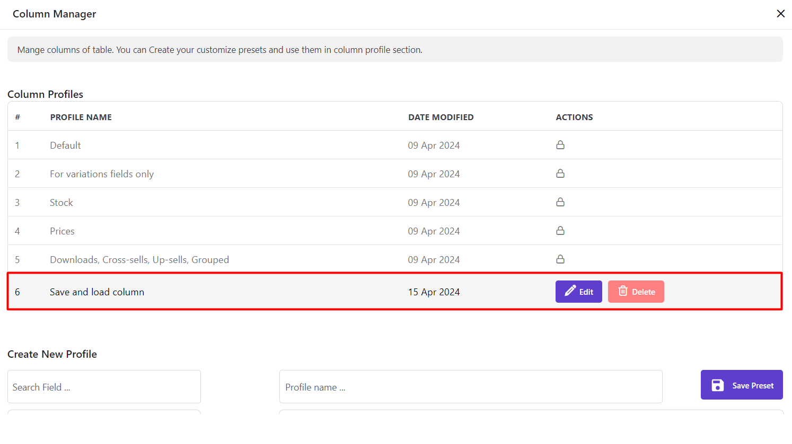This screenshot has width=792, height=444.
Task: Close the Column Manager dialog
Action: coord(780,14)
